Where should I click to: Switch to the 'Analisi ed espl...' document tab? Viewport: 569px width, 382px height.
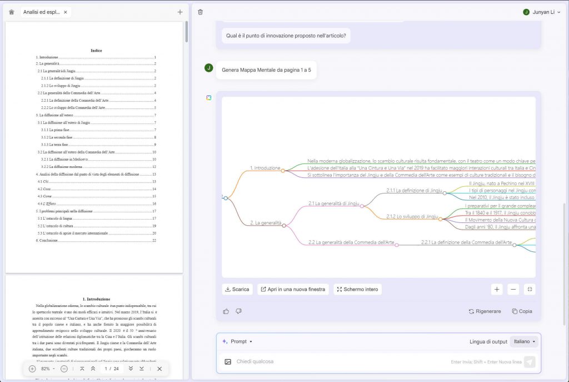tap(42, 11)
